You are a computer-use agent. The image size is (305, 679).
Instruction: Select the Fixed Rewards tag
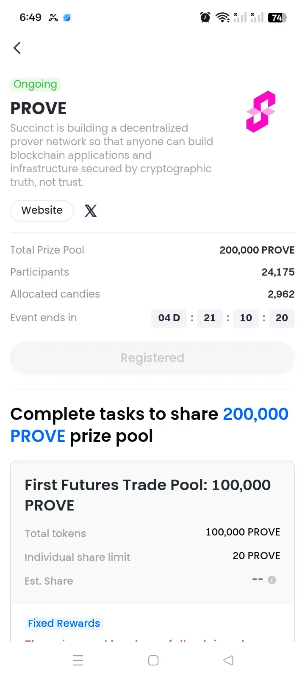tap(64, 623)
